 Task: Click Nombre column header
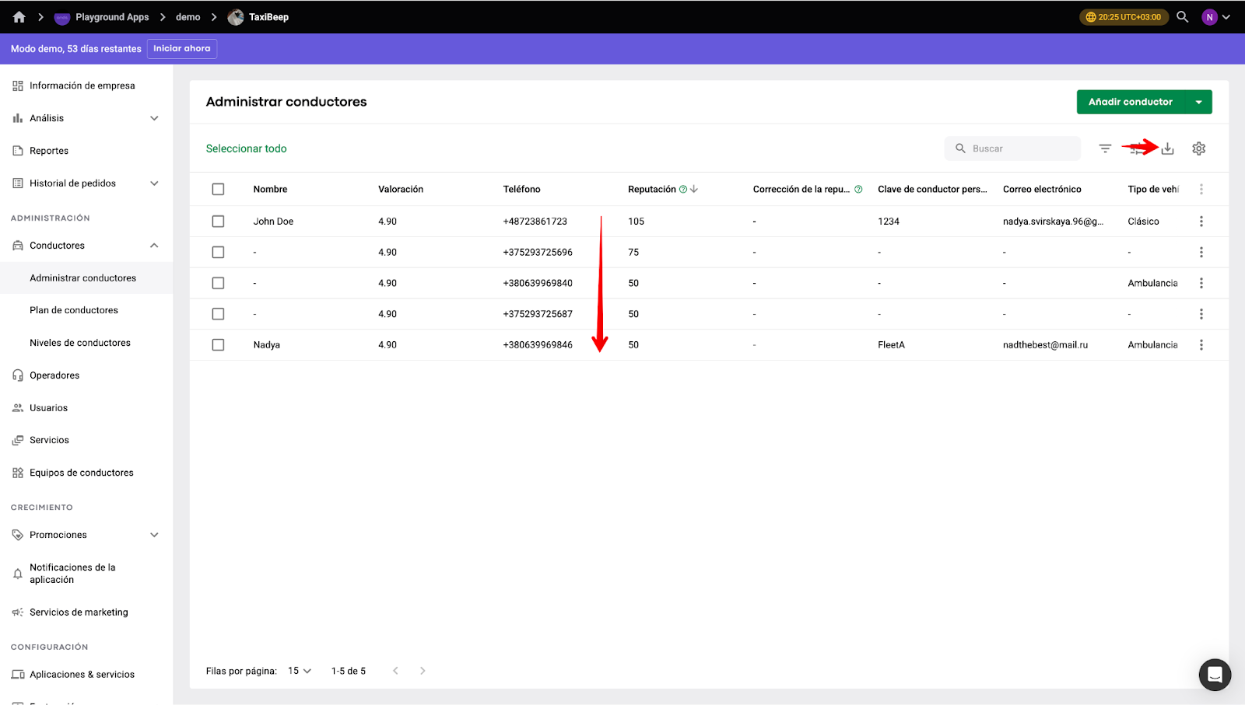[x=270, y=189]
